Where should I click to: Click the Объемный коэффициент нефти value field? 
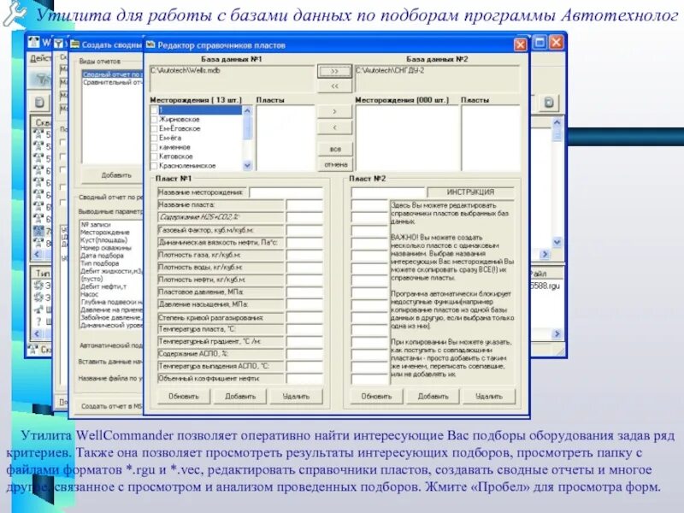(304, 379)
